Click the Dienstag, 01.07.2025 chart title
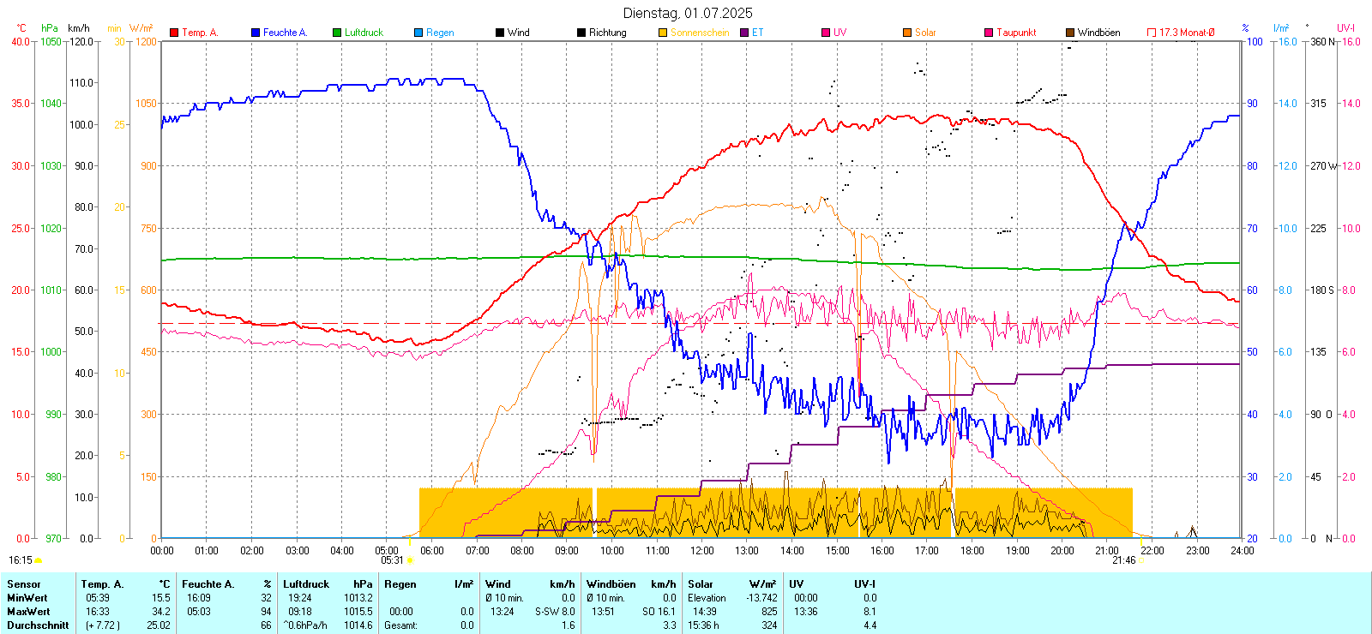1372x634 pixels. pyautogui.click(x=688, y=13)
